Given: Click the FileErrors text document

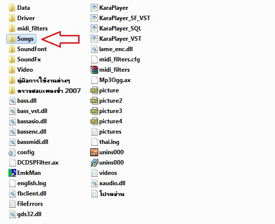Looking at the screenshot, I should [x=26, y=204].
